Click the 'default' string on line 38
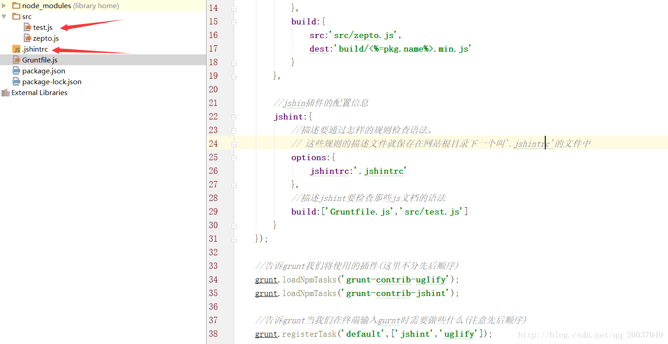Screen dimensions: 668x344 click(x=364, y=334)
